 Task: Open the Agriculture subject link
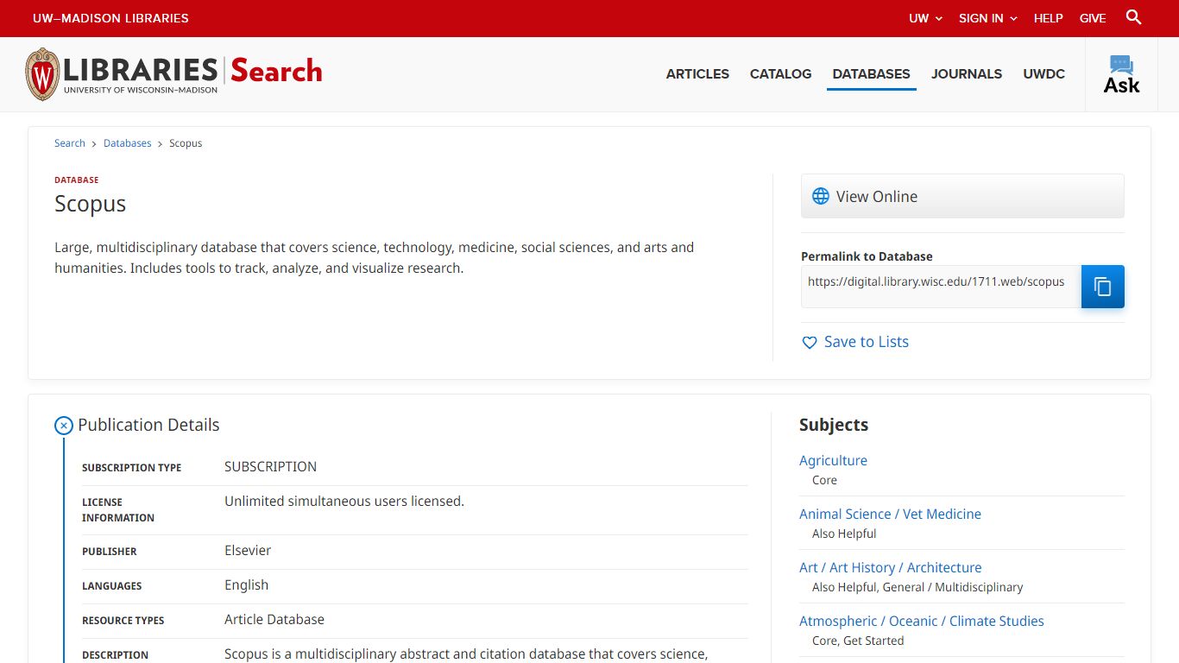(x=833, y=461)
